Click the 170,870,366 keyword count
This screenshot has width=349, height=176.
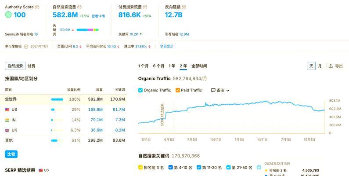pyautogui.click(x=186, y=156)
